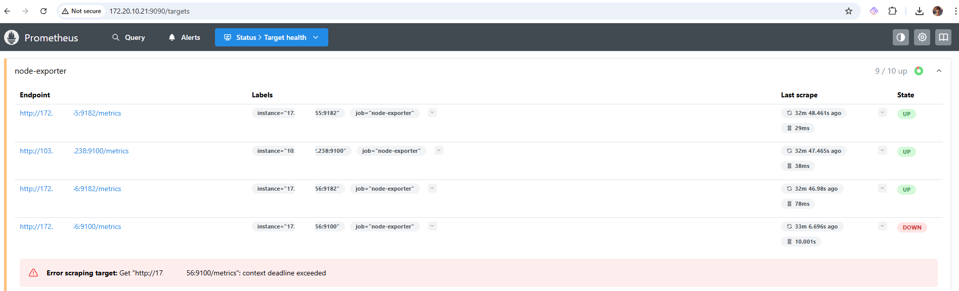Open the settings gear icon
This screenshot has width=959, height=291.
tap(922, 37)
